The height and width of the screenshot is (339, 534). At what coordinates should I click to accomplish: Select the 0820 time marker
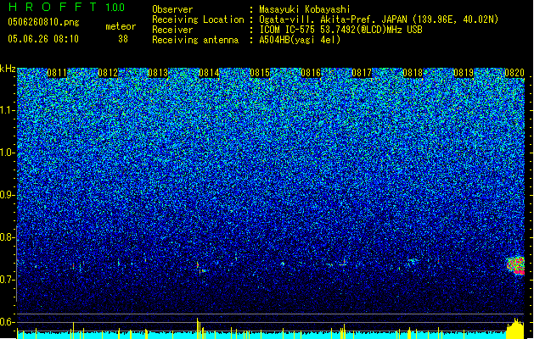pos(514,73)
